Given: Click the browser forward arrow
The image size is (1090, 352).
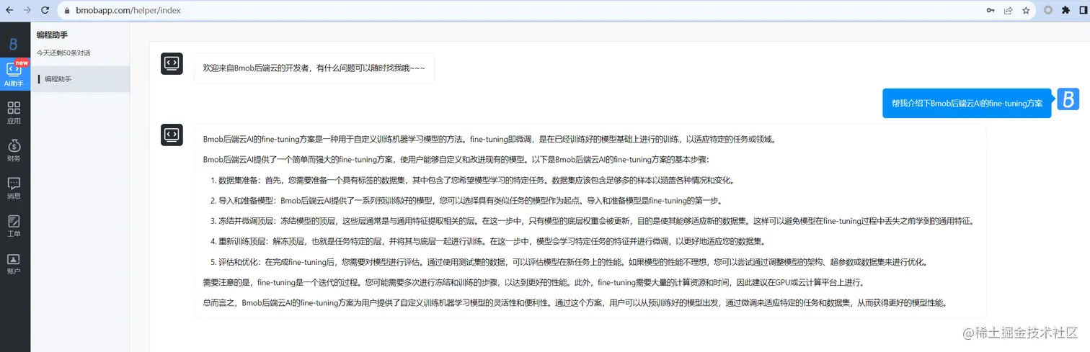Looking at the screenshot, I should tap(27, 11).
